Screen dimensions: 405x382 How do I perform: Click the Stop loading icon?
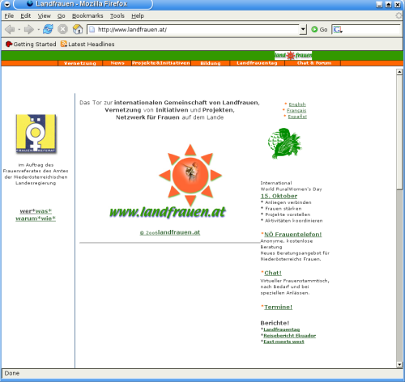(x=62, y=29)
